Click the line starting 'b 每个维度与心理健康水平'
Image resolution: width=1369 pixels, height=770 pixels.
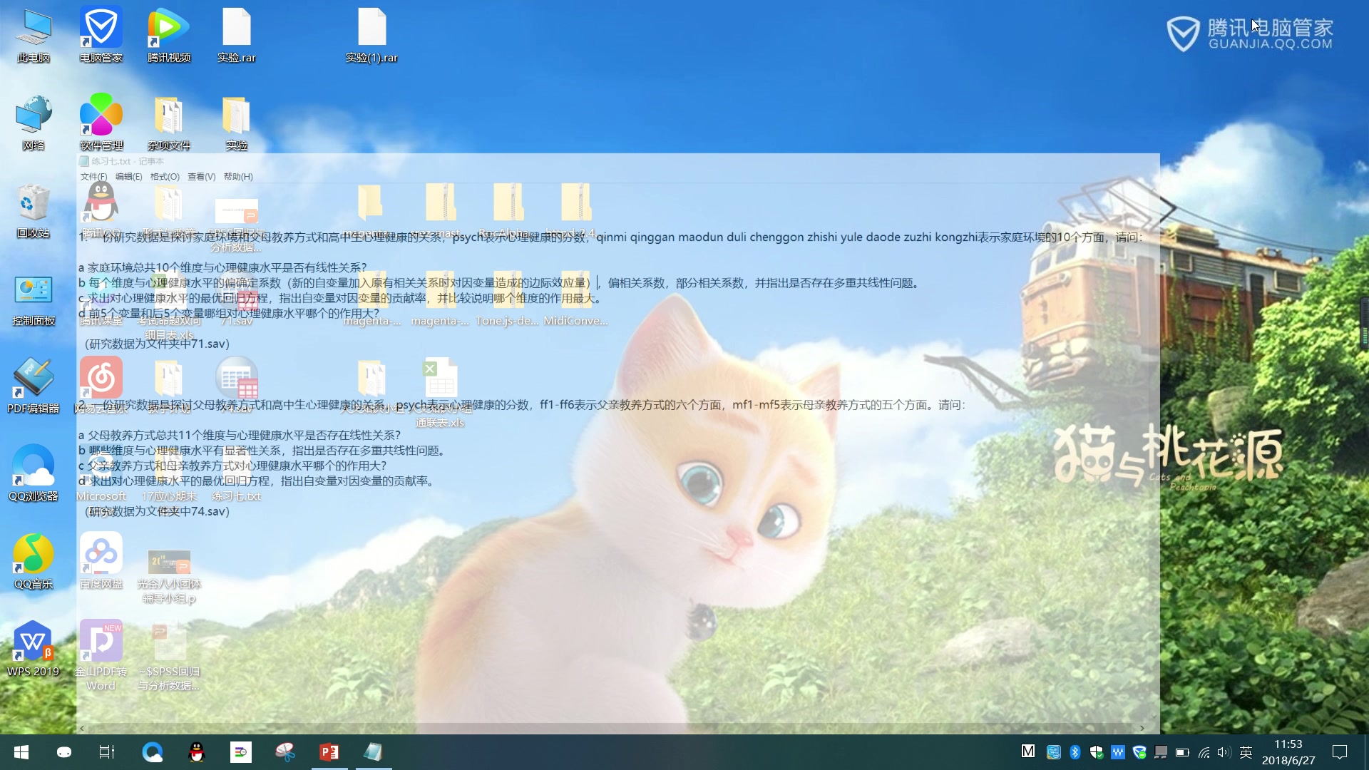[x=499, y=283]
